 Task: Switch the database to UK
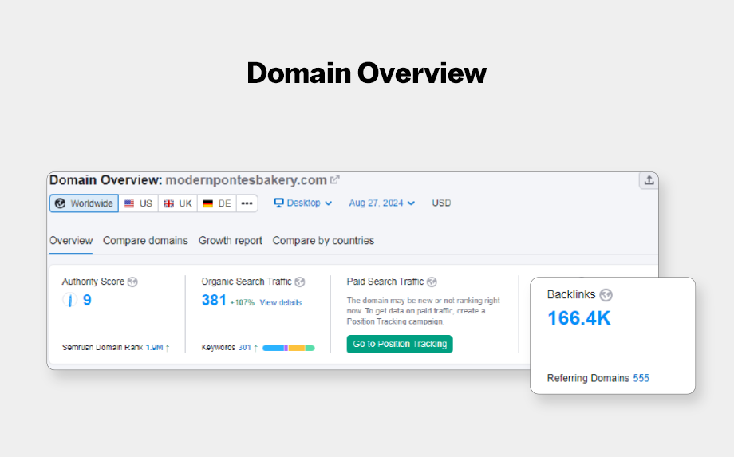click(178, 203)
